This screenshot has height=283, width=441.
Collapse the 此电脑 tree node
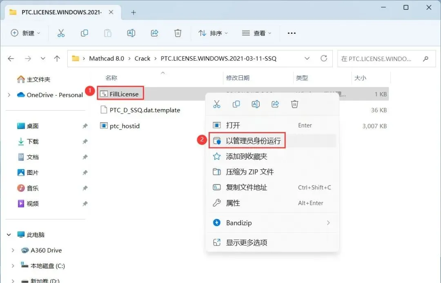point(9,235)
